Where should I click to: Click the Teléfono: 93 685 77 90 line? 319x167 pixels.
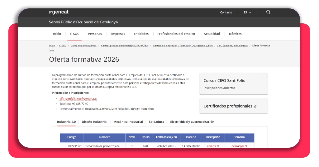[x=74, y=104]
